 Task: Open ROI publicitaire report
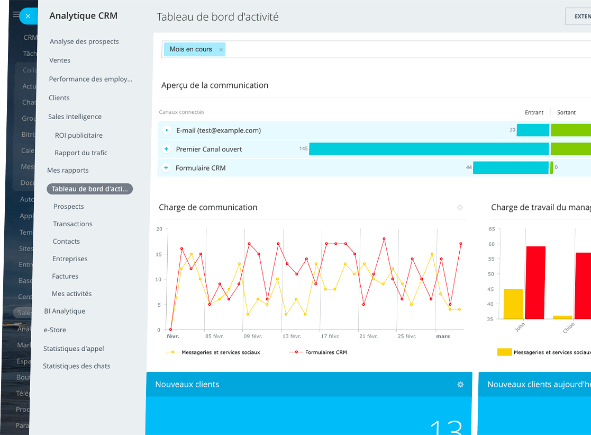coord(79,135)
